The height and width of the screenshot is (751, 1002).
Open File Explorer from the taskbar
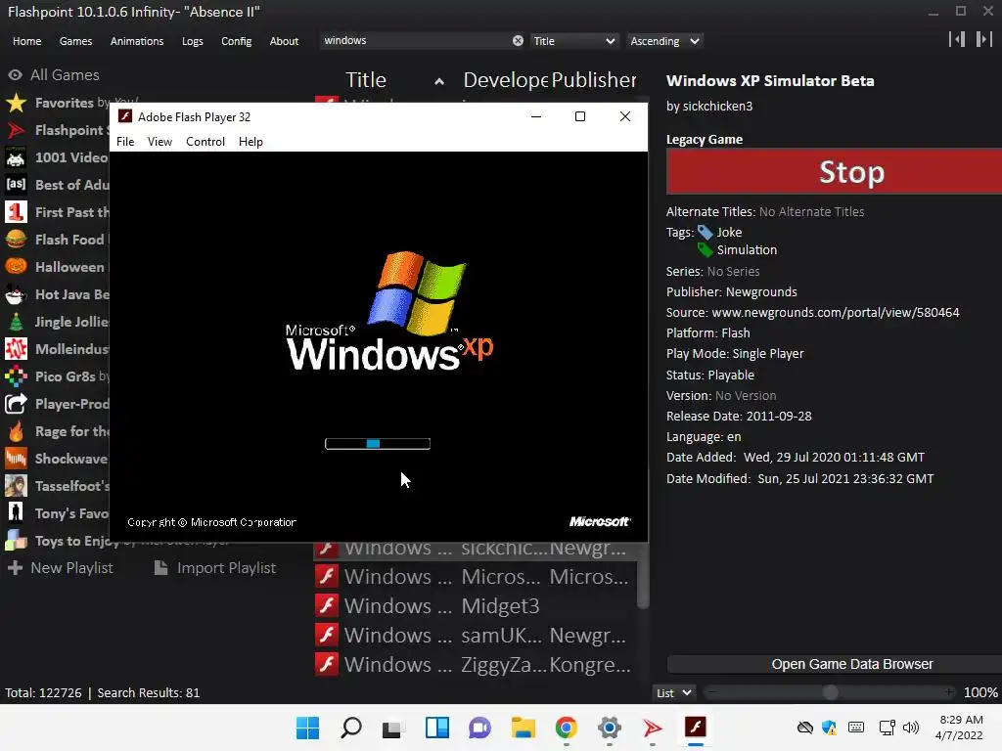(523, 728)
